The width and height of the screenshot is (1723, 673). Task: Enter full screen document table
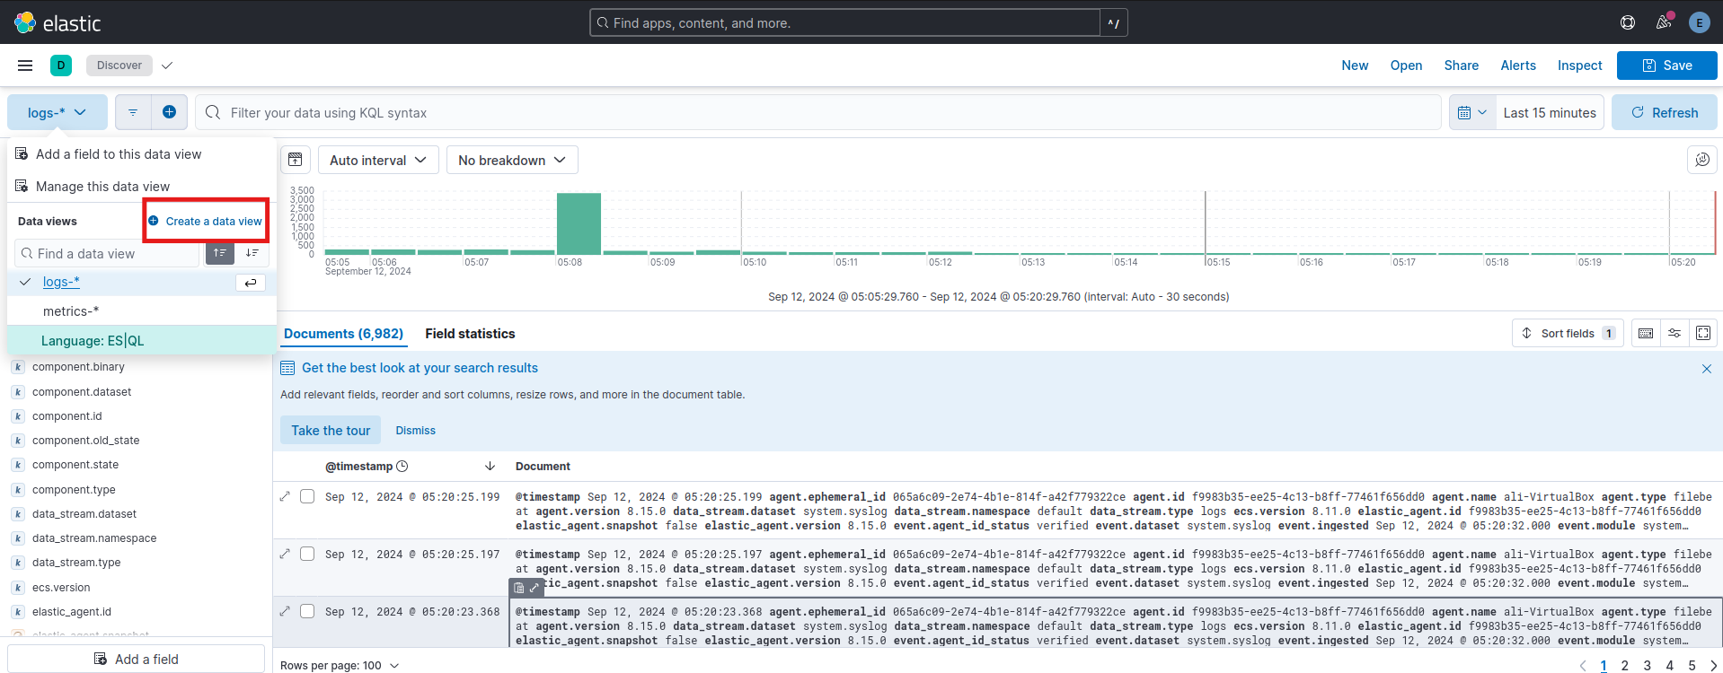pyautogui.click(x=1703, y=333)
